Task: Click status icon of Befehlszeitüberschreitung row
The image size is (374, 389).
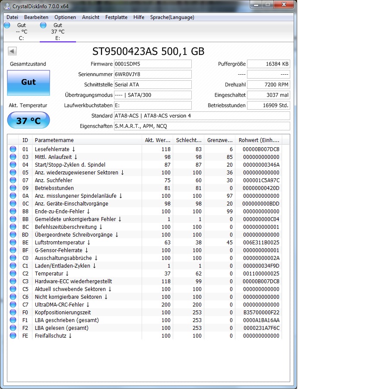Action: click(13, 227)
